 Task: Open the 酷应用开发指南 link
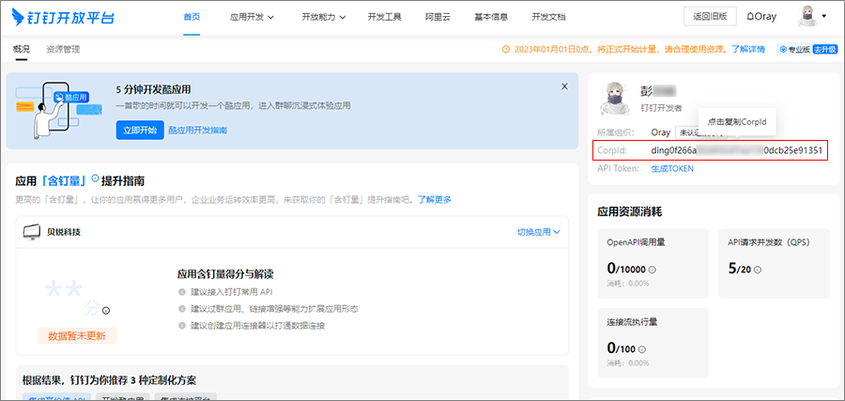point(198,130)
